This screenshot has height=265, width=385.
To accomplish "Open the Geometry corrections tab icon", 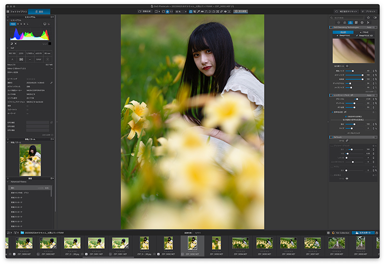I will tap(356, 23).
